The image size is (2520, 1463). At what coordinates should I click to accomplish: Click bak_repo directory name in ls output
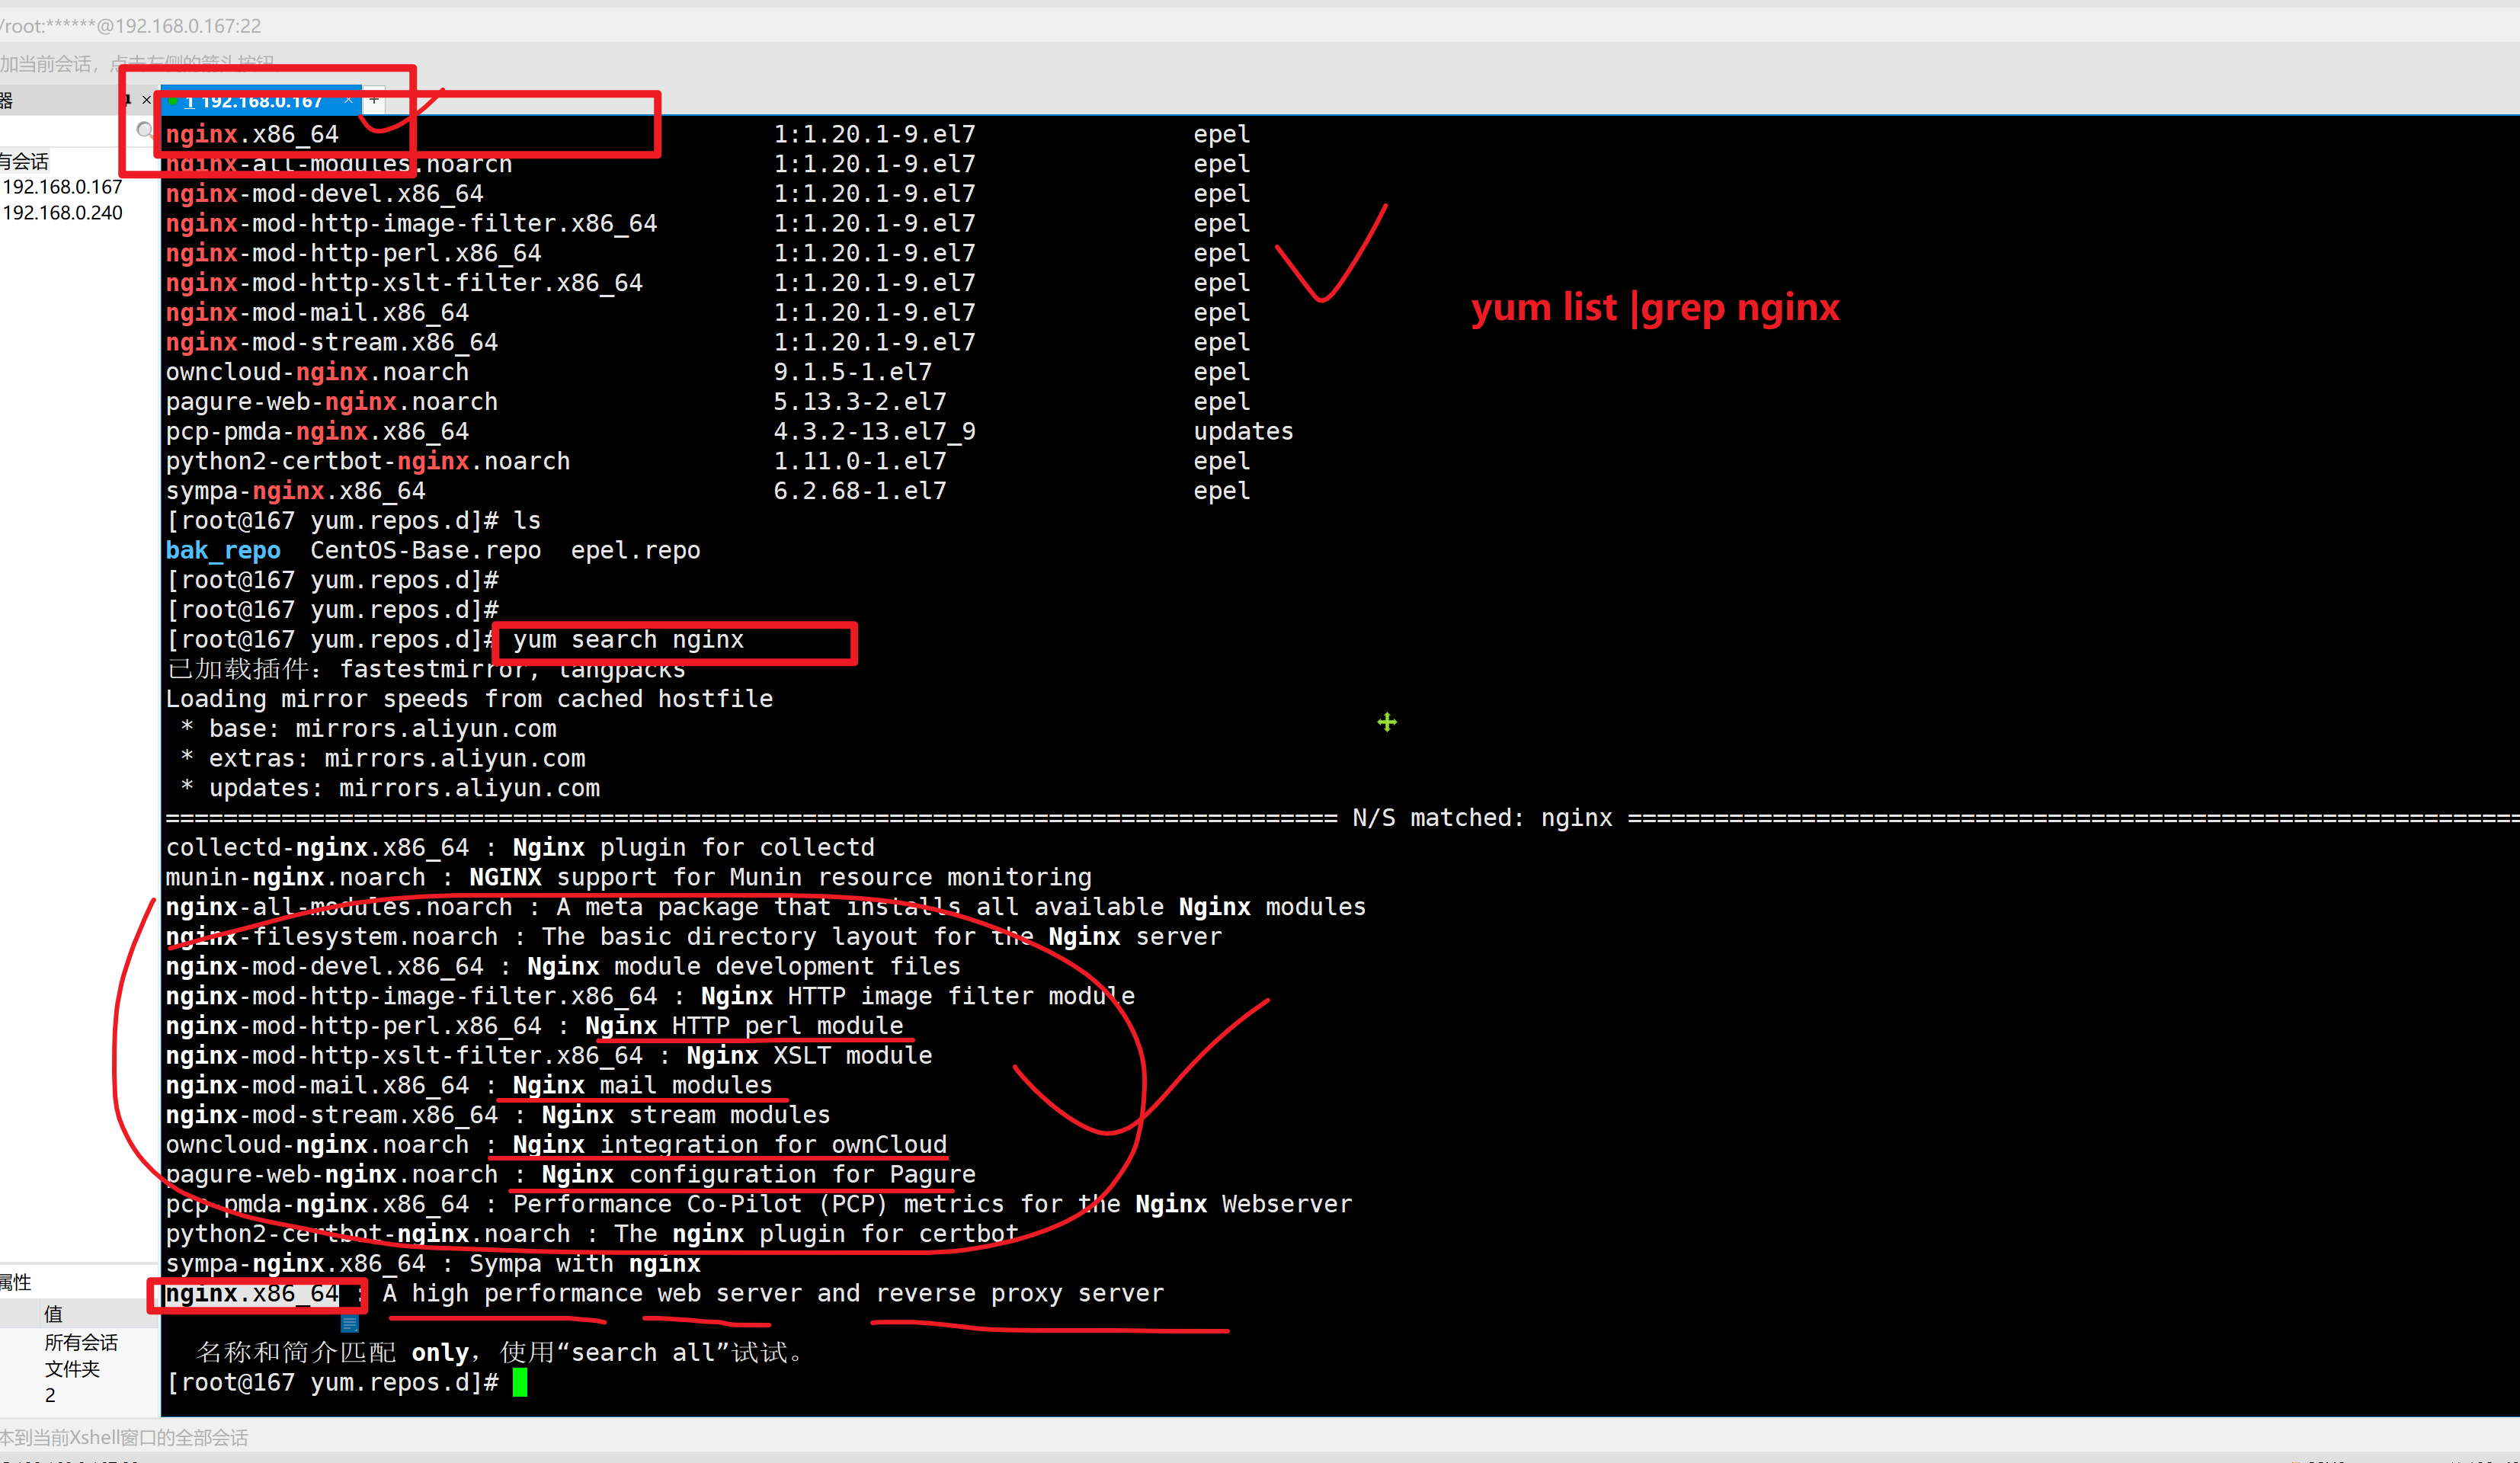223,551
